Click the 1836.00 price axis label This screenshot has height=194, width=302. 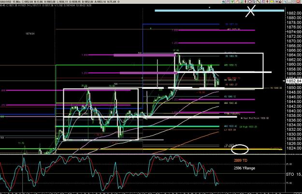pos(294,120)
